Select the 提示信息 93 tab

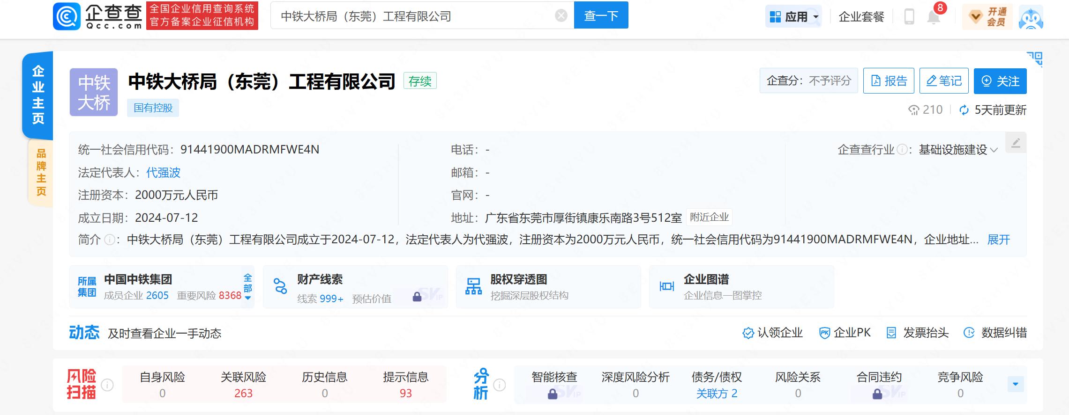click(x=406, y=385)
